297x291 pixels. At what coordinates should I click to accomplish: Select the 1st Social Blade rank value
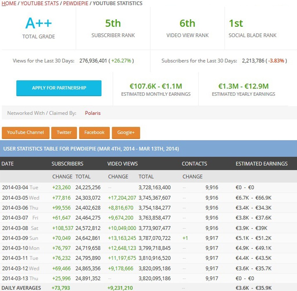coord(236,24)
